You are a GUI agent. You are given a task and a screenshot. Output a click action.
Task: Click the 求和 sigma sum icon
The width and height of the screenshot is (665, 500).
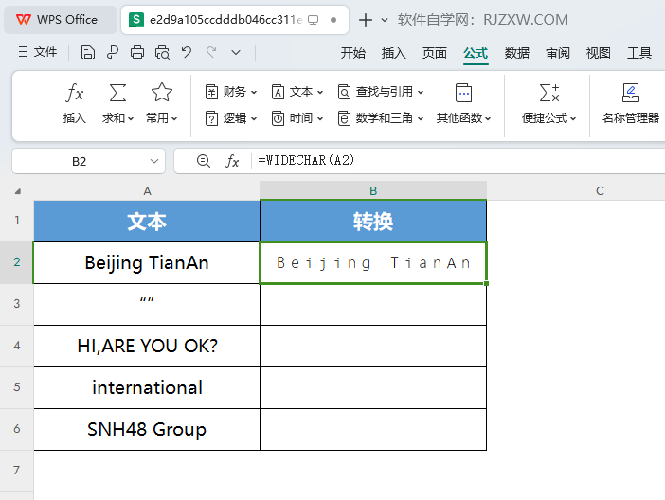117,93
